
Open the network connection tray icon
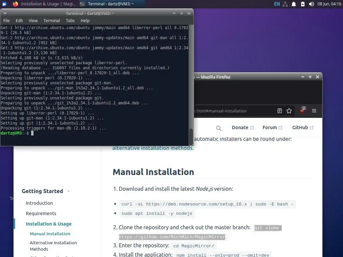[x=285, y=4]
